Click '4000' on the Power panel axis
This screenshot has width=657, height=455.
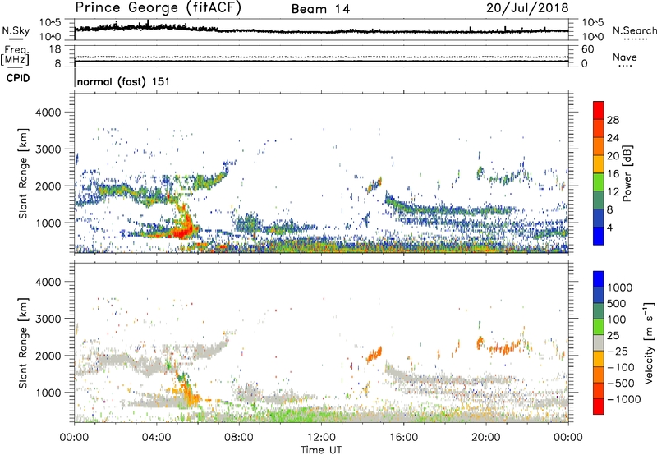point(48,113)
